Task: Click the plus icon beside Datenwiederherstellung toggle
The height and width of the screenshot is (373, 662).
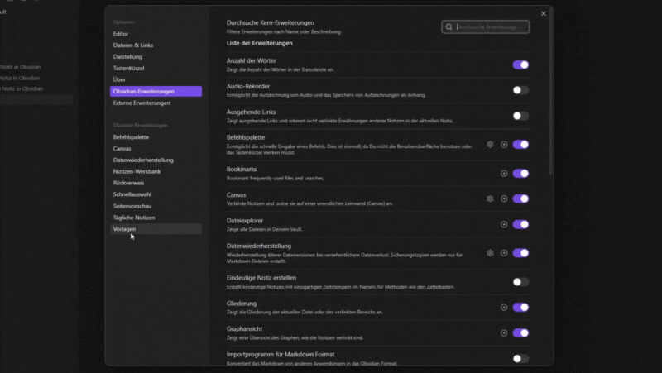Action: (x=504, y=253)
